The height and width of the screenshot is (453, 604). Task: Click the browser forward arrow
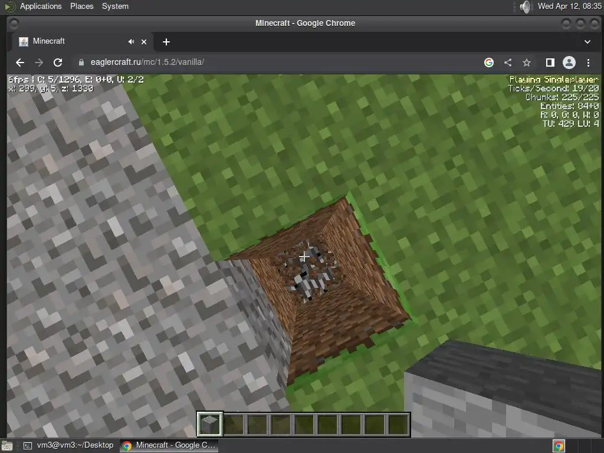click(x=39, y=63)
